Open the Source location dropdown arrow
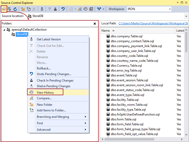This screenshot has height=142, width=189. (x=186, y=16)
